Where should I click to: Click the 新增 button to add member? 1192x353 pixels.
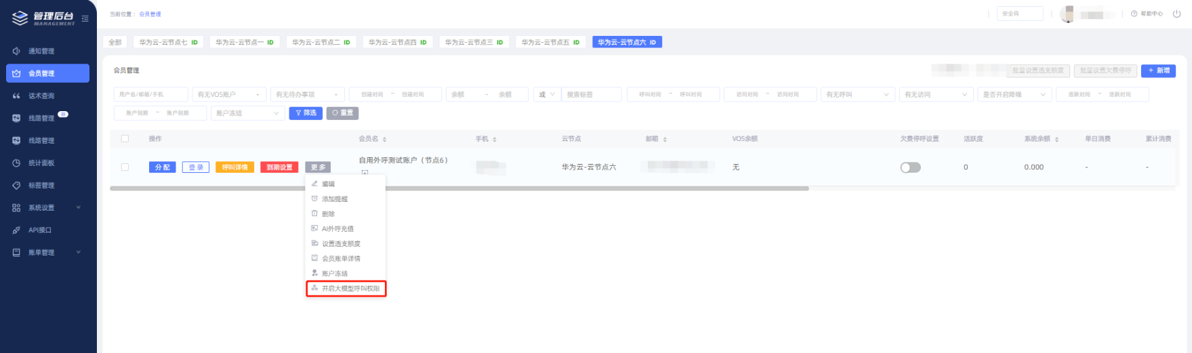pyautogui.click(x=1158, y=70)
